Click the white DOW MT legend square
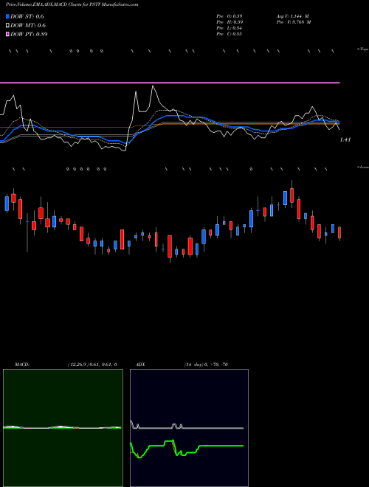The width and height of the screenshot is (369, 487). tap(8, 25)
